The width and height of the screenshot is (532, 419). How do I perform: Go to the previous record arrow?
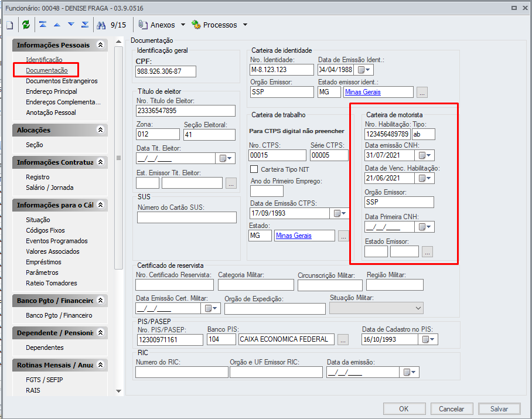[57, 25]
